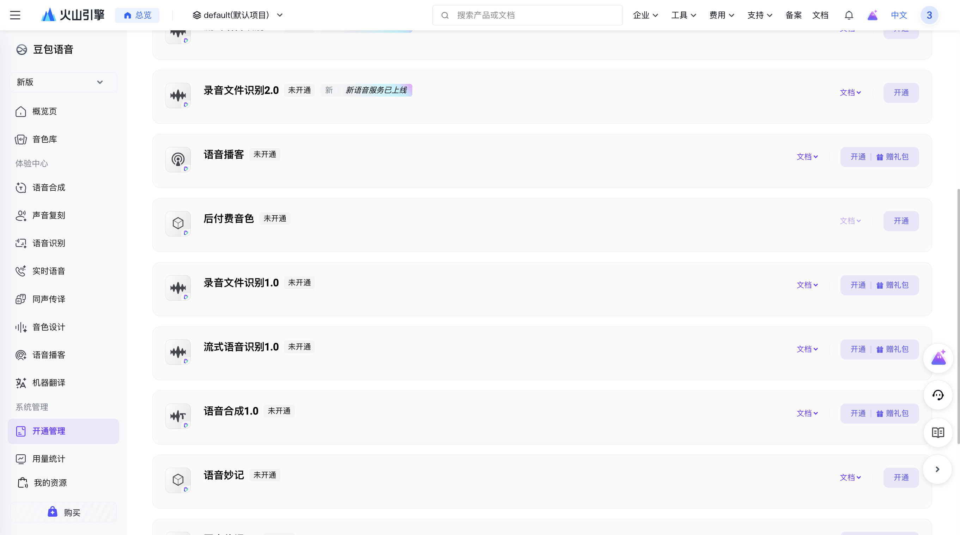Expand 文档 dropdown for 语音合成1.0
The height and width of the screenshot is (535, 960).
(807, 414)
